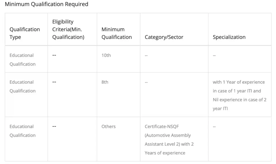Click the "Specialization" column header
The image size is (276, 164).
click(229, 37)
